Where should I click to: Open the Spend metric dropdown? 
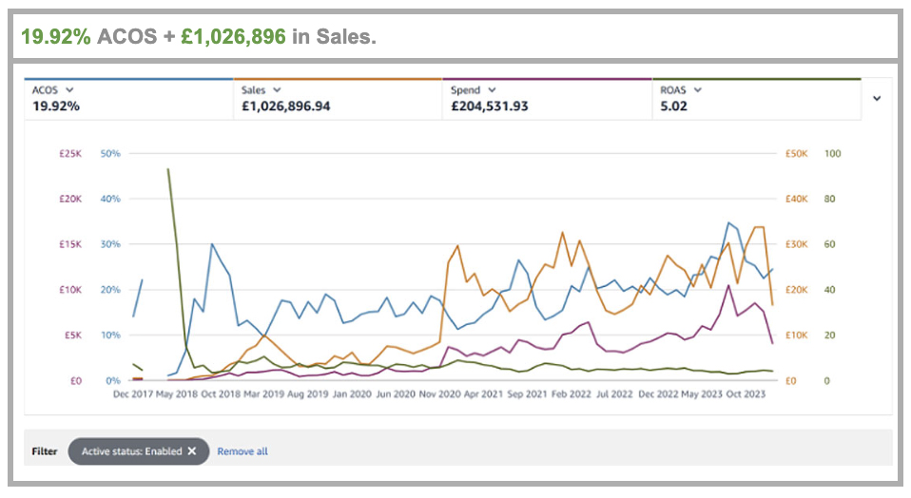pyautogui.click(x=492, y=90)
